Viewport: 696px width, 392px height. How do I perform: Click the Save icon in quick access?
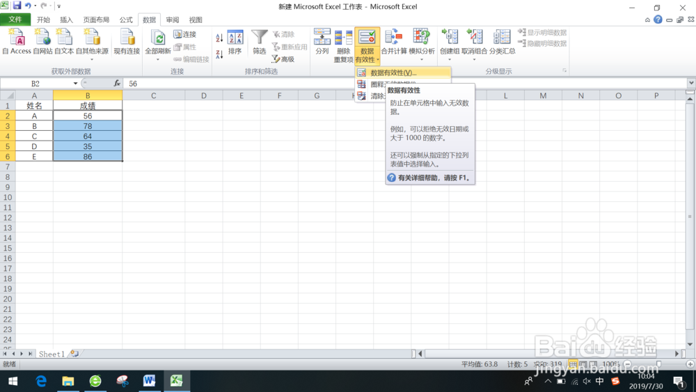click(x=17, y=6)
